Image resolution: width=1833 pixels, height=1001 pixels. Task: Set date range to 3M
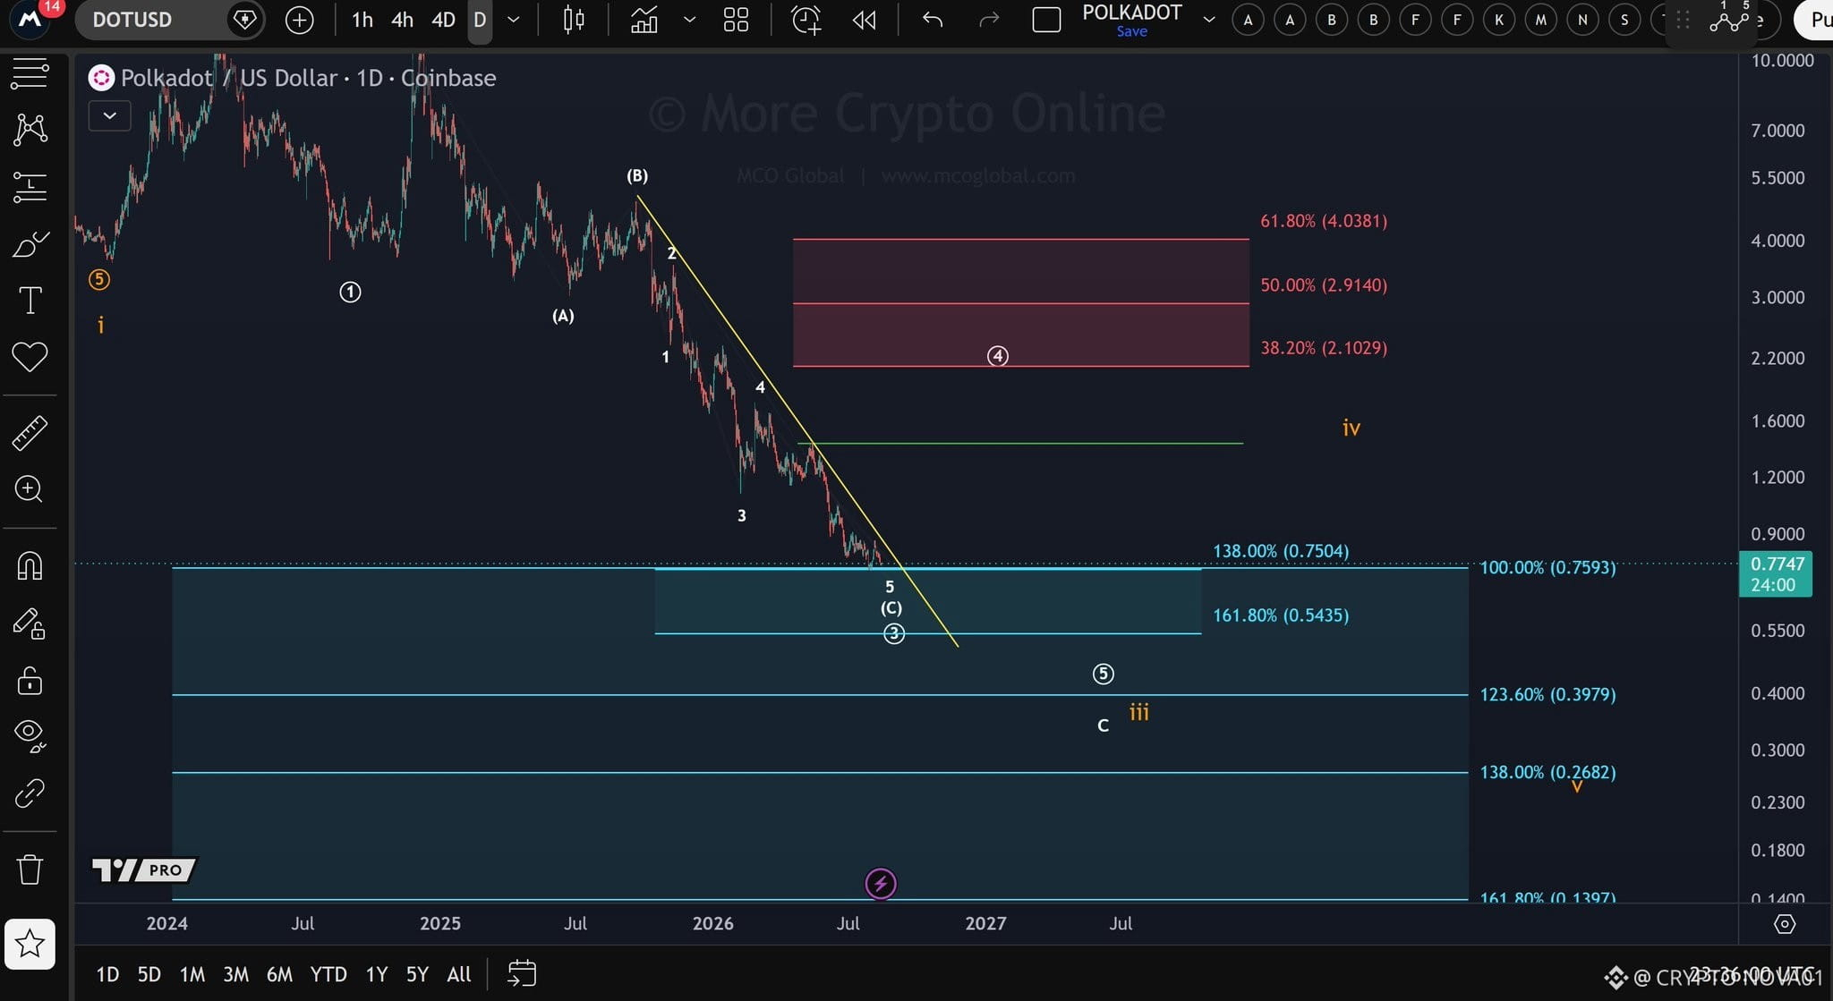(x=236, y=974)
